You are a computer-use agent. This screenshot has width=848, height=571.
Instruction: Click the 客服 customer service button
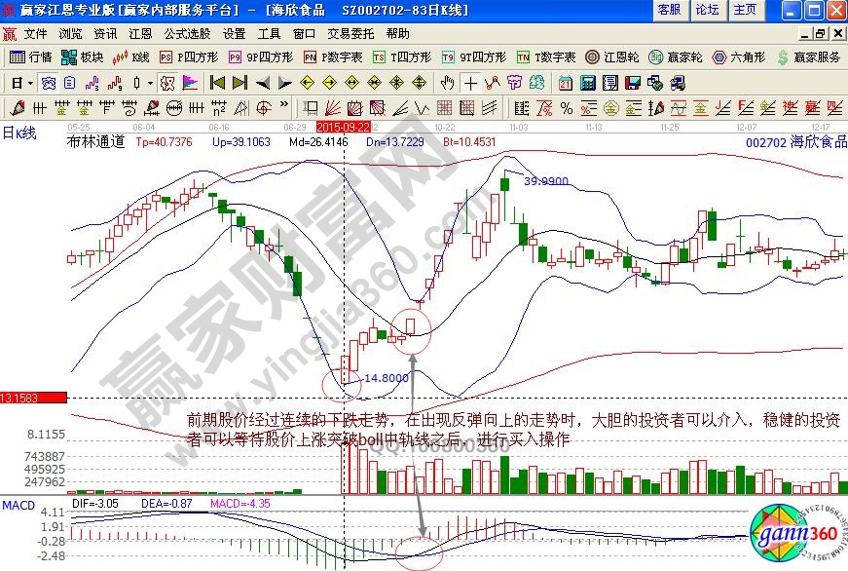click(x=670, y=10)
